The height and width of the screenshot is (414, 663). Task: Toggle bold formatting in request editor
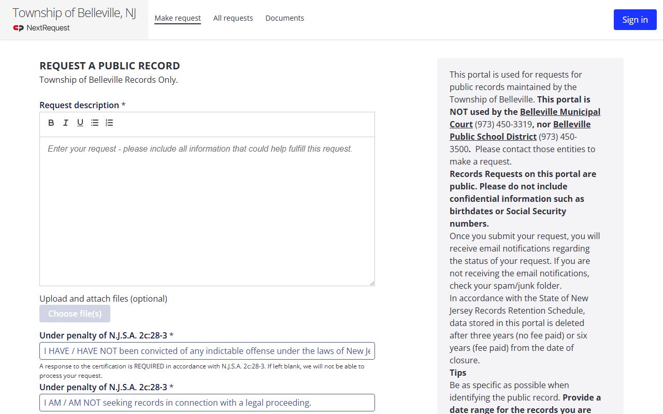[x=51, y=123]
